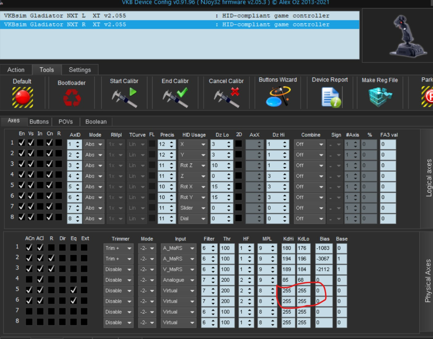Open the Axes sub-tab
Image resolution: width=433 pixels, height=339 pixels.
pos(14,121)
